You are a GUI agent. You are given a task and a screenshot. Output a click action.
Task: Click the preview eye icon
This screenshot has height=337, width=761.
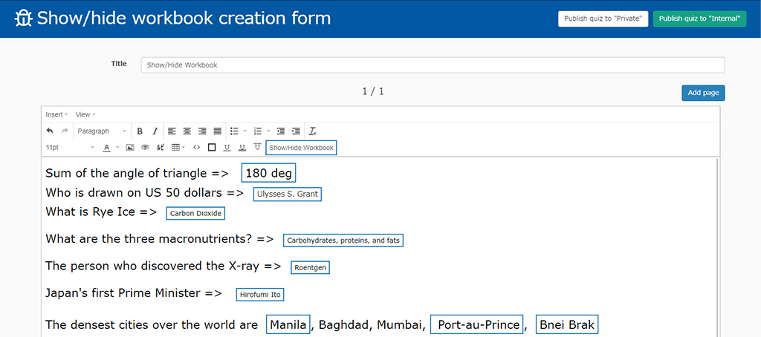(146, 148)
